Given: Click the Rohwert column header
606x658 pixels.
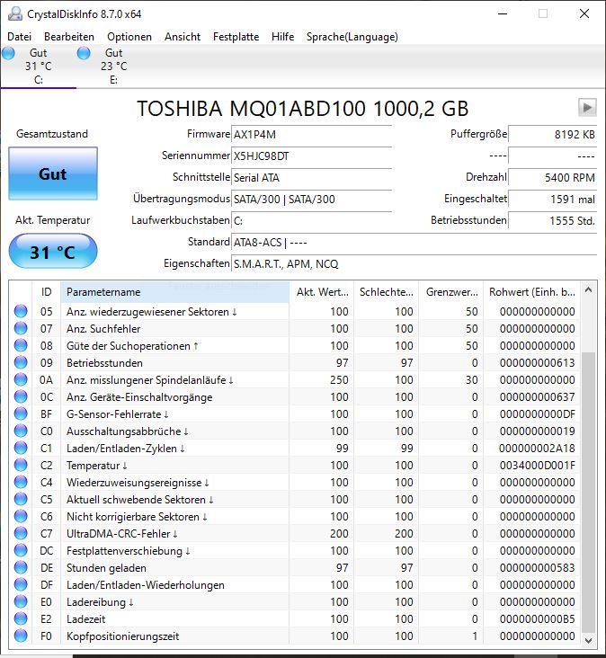Looking at the screenshot, I should pos(531,292).
